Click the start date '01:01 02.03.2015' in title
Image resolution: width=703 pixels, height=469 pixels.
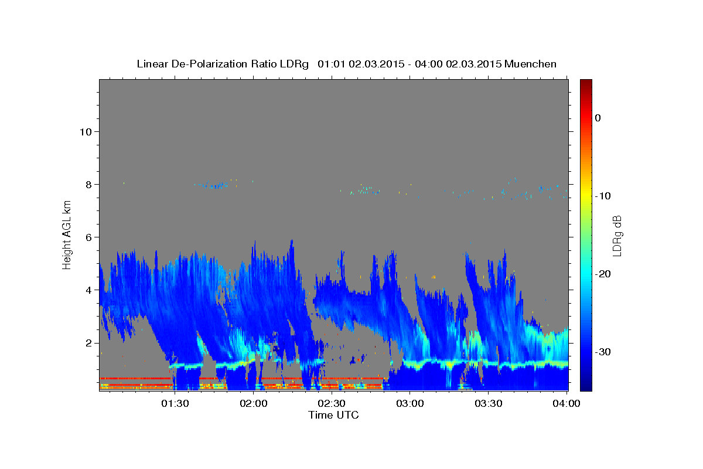tap(360, 64)
